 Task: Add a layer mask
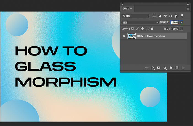click(159, 68)
